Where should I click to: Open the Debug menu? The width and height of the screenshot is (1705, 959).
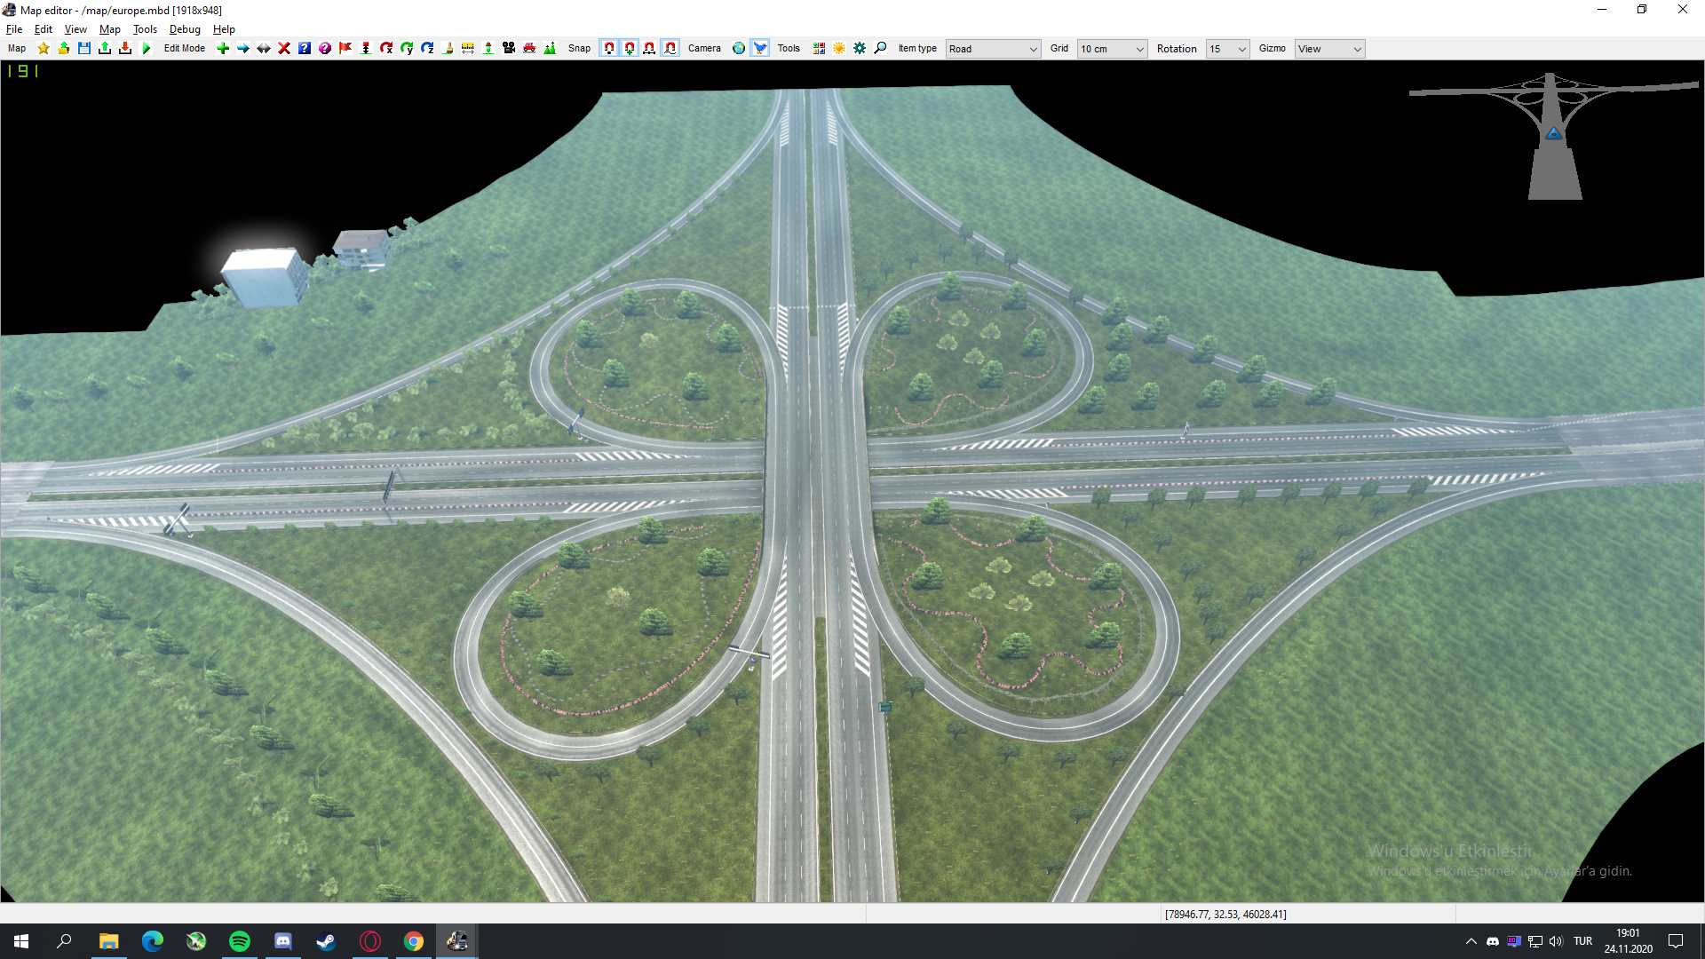185,29
